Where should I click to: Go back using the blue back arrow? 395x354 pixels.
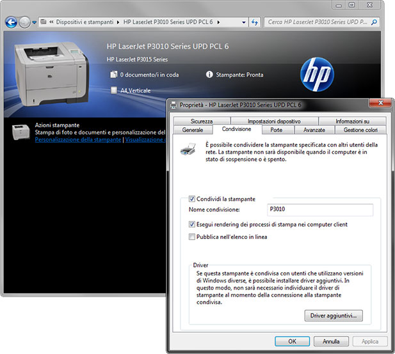[x=12, y=22]
